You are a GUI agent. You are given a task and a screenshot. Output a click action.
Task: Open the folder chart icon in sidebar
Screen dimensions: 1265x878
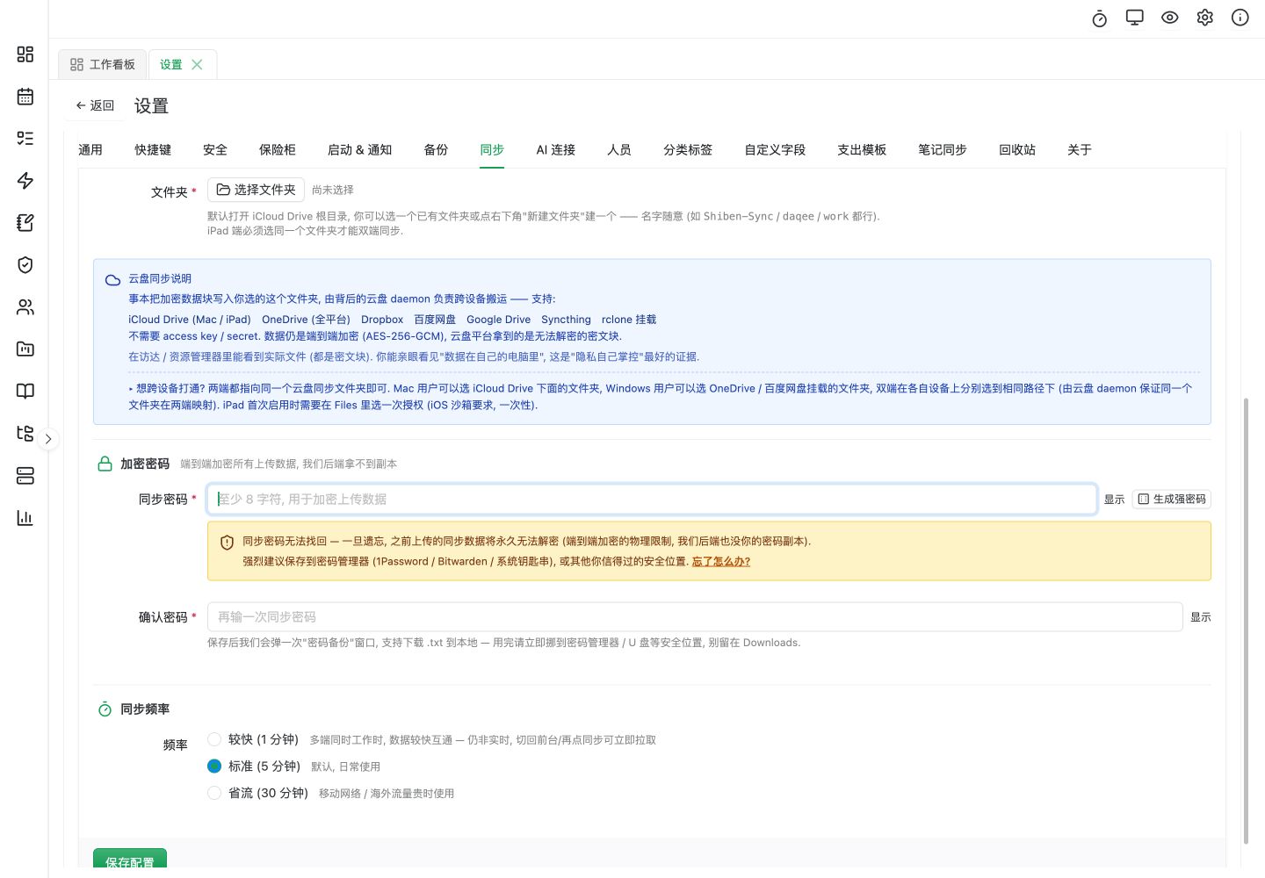[25, 349]
